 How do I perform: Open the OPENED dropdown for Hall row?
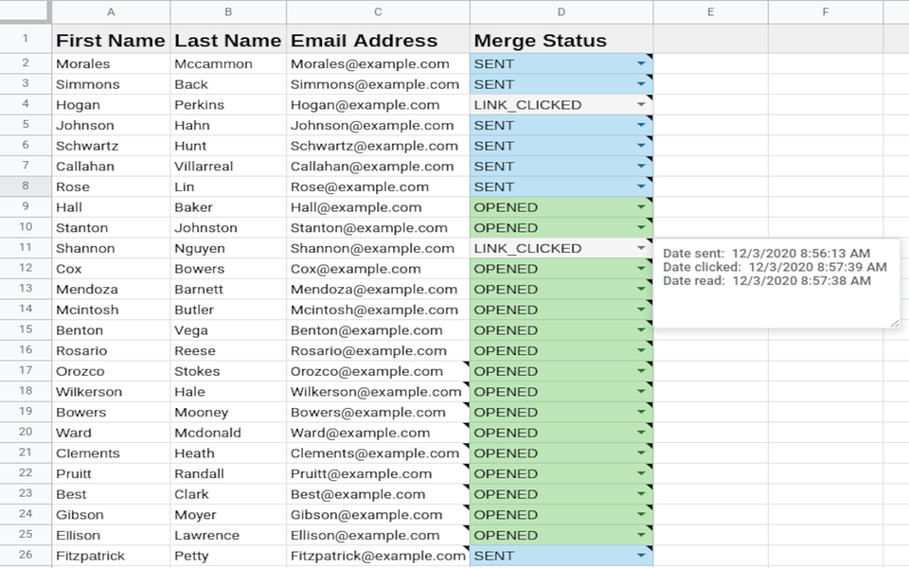(641, 207)
